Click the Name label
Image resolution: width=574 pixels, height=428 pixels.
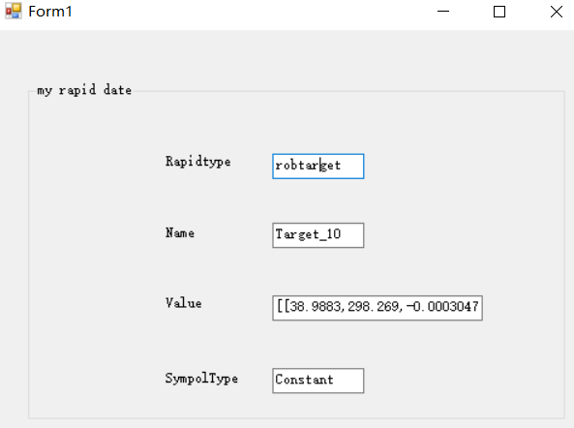(180, 232)
